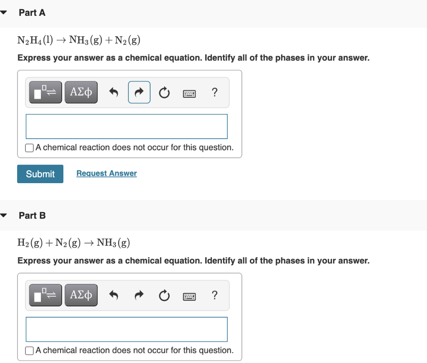Click the undo icon in Part B toolbar
The height and width of the screenshot is (363, 427).
[113, 295]
